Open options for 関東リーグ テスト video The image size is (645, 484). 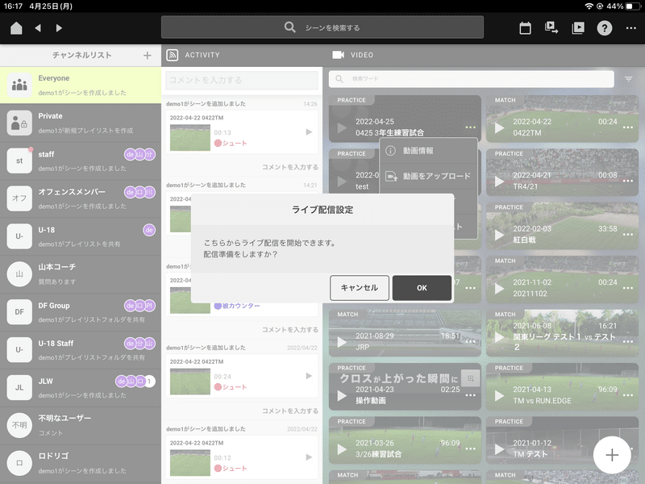(628, 341)
